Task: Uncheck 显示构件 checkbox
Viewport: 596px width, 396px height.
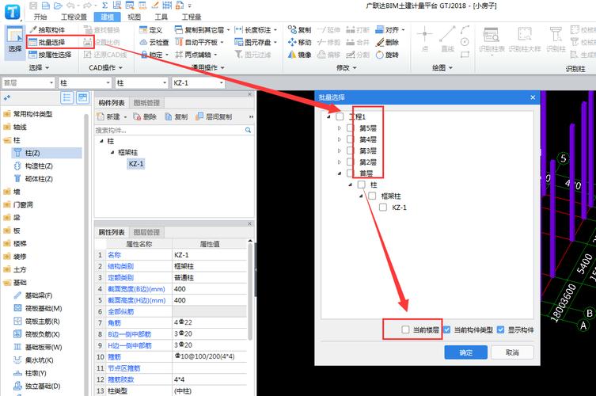Action: coord(500,329)
